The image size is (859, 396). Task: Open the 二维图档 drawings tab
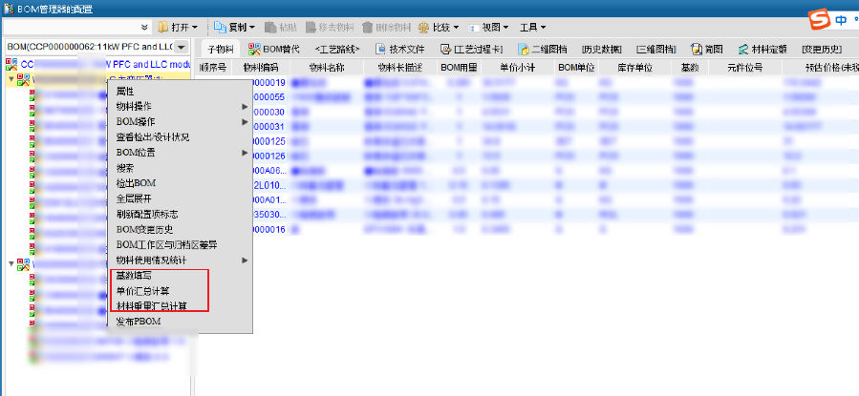click(x=542, y=48)
